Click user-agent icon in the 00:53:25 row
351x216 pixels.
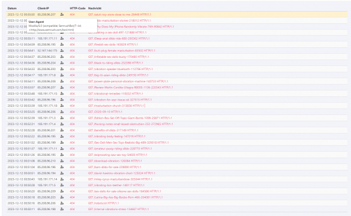(62, 112)
